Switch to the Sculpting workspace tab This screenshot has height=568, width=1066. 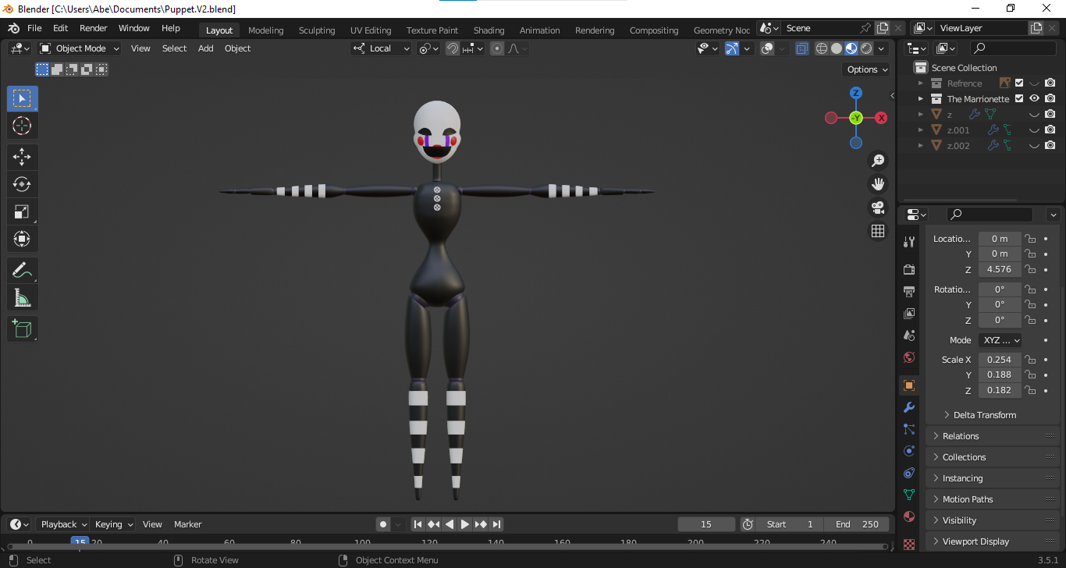click(317, 30)
